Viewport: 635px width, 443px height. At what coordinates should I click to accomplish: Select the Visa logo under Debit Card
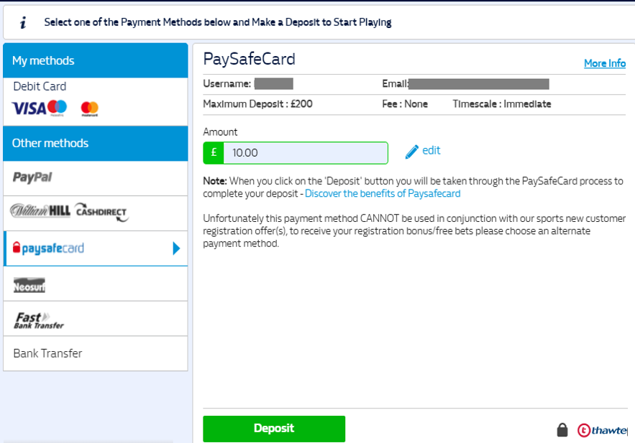coord(29,108)
